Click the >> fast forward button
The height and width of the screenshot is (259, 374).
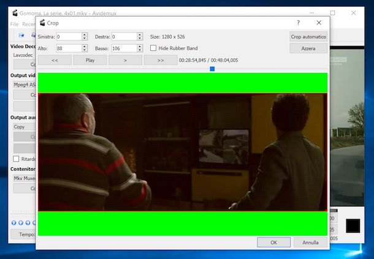[x=161, y=60]
